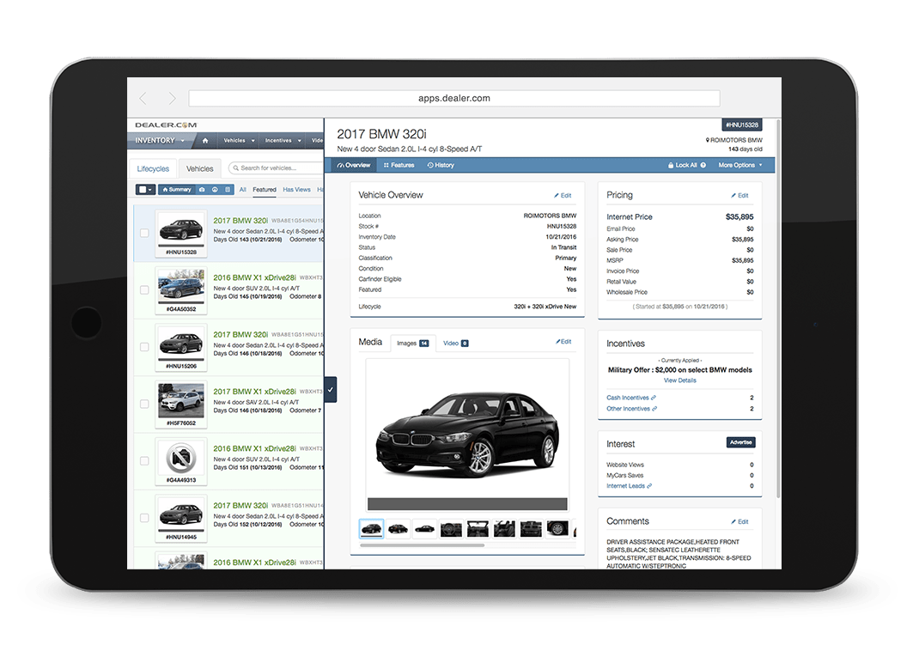The height and width of the screenshot is (663, 913).
Task: Click thumbnail of 2017 BMW 320i #HNU15206
Action: click(x=181, y=344)
